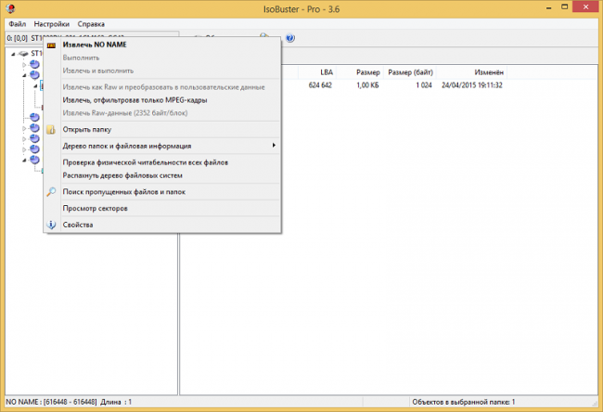The image size is (603, 412).
Task: Click the size cell 1,00 КБ
Action: click(x=367, y=85)
